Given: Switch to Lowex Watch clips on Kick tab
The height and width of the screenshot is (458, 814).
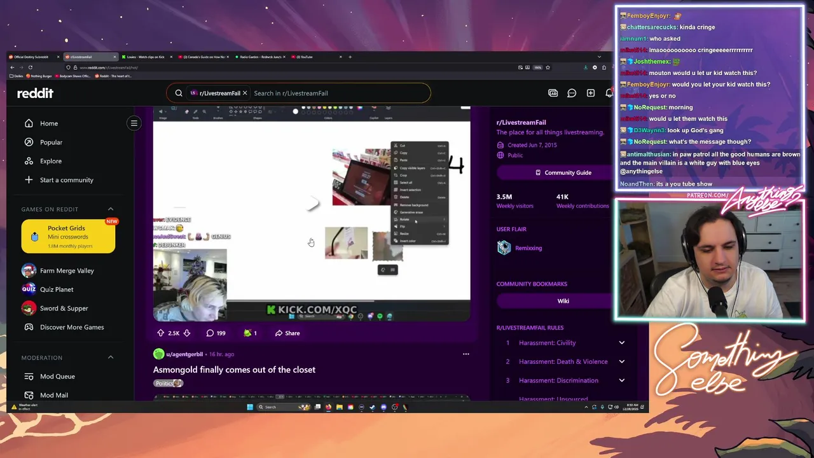Looking at the screenshot, I should [x=146, y=57].
